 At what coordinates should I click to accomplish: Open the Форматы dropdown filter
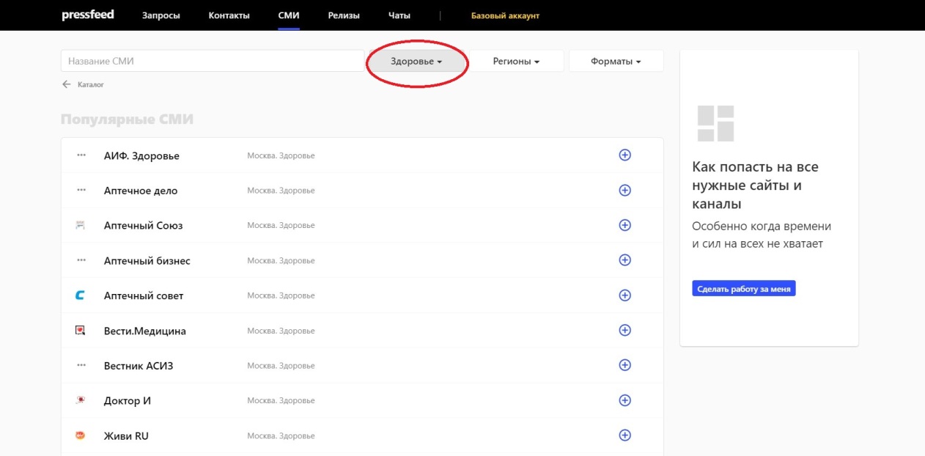coord(616,62)
